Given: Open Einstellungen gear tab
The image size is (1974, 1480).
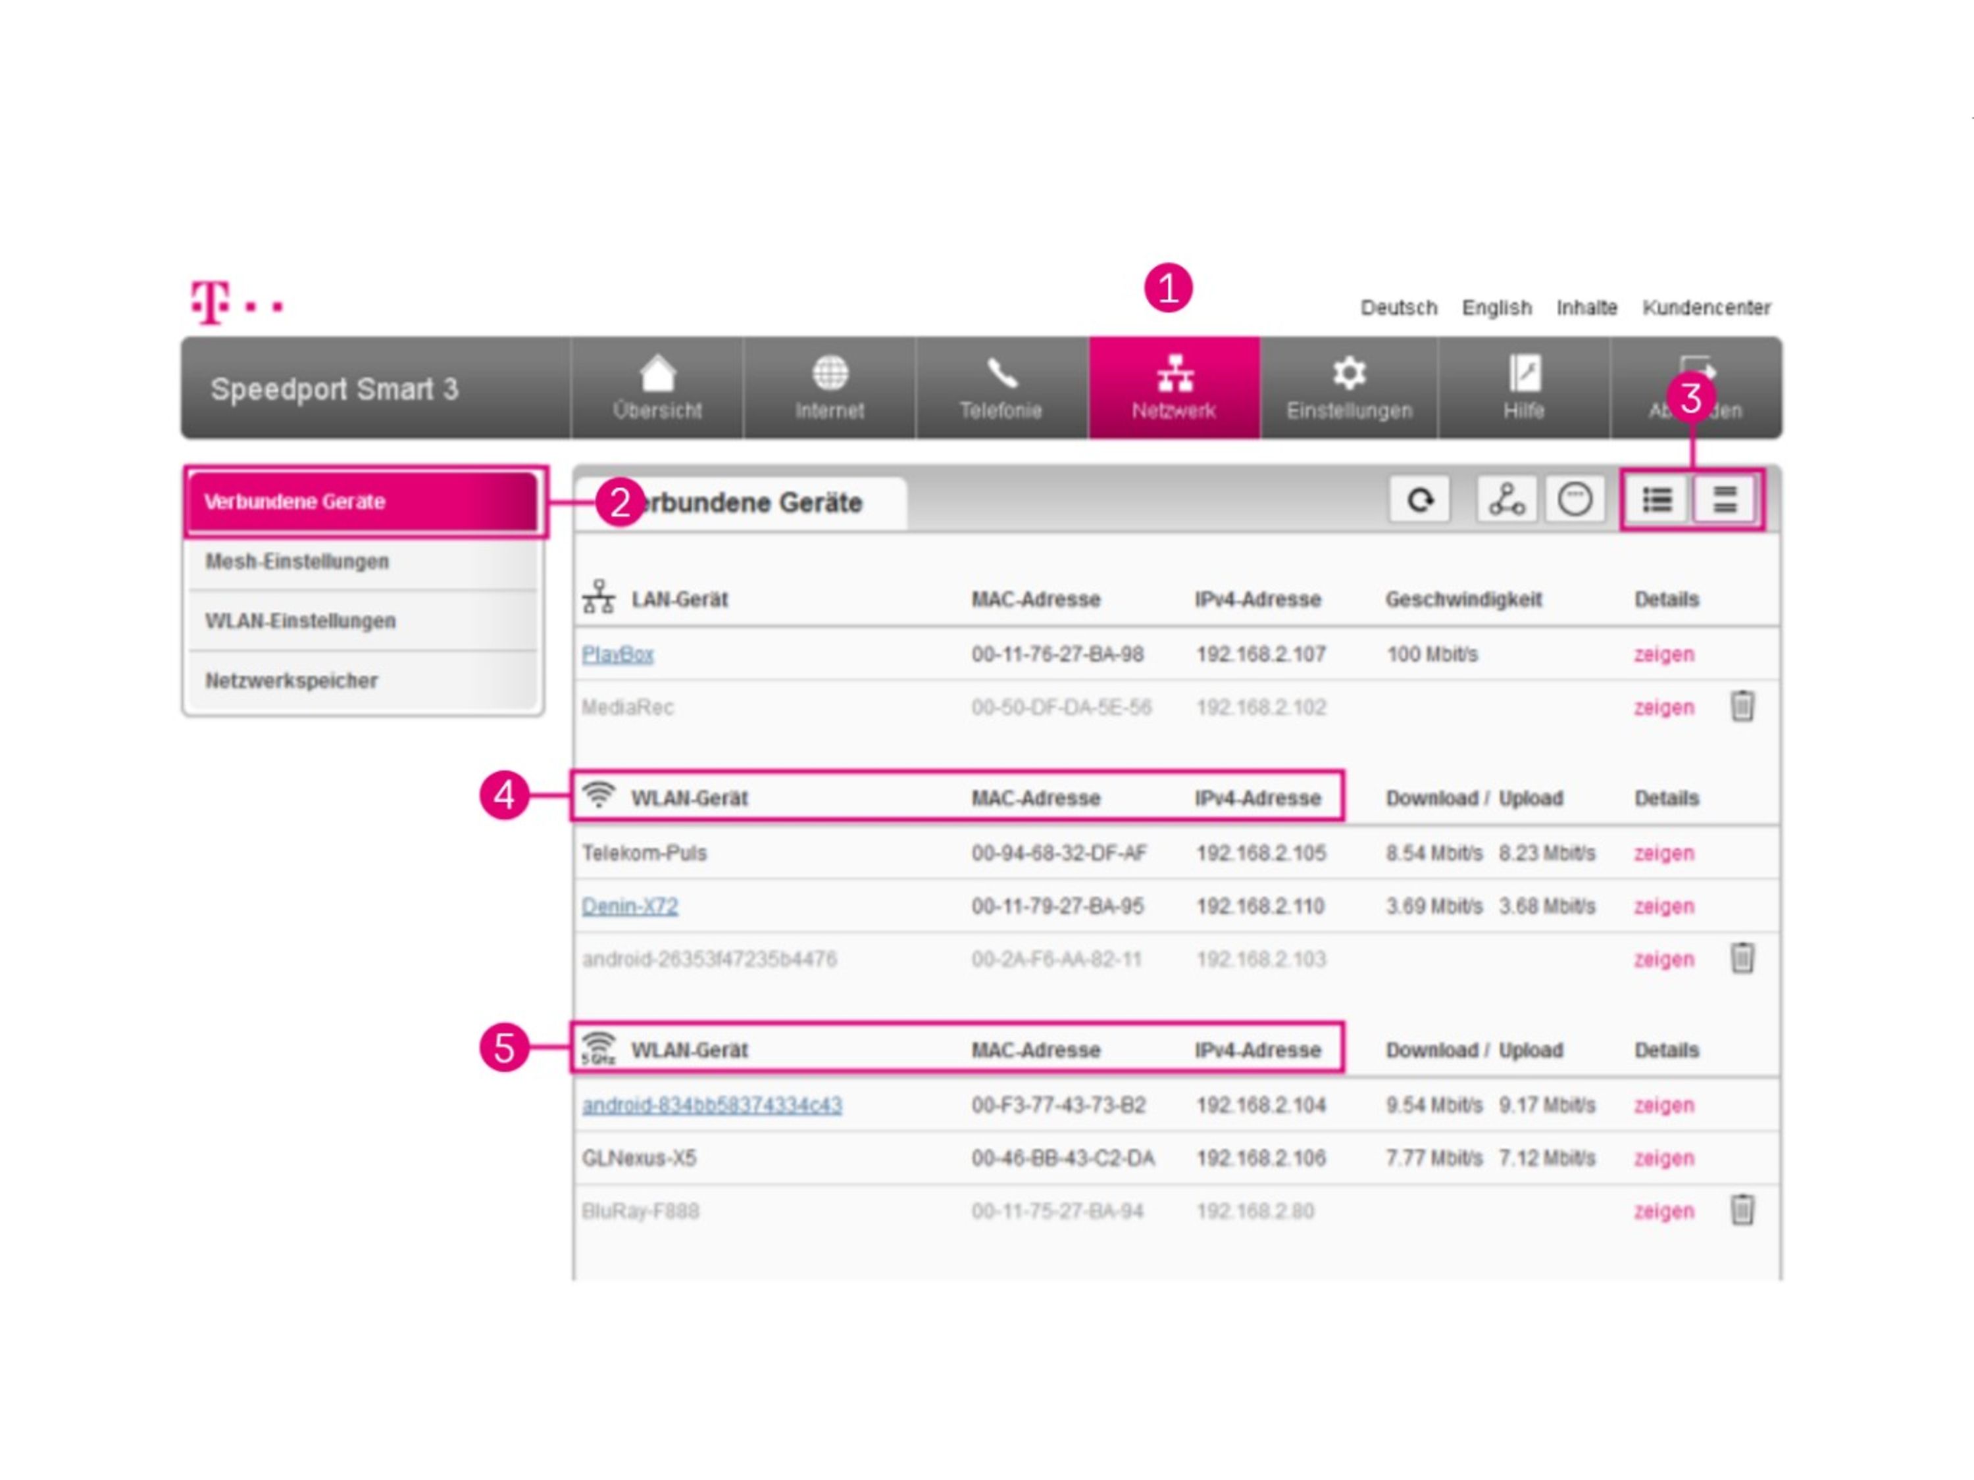Looking at the screenshot, I should [1348, 388].
